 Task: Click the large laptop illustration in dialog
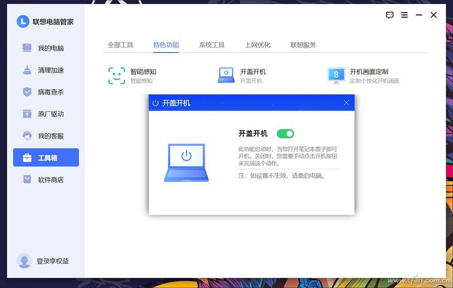(186, 163)
